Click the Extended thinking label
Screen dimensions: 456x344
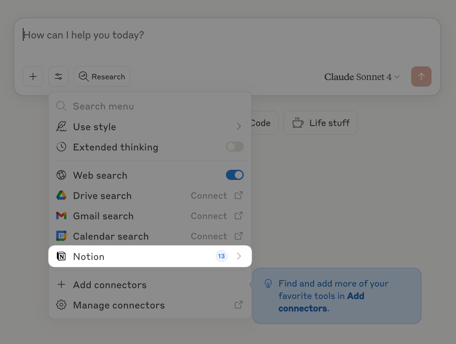116,147
